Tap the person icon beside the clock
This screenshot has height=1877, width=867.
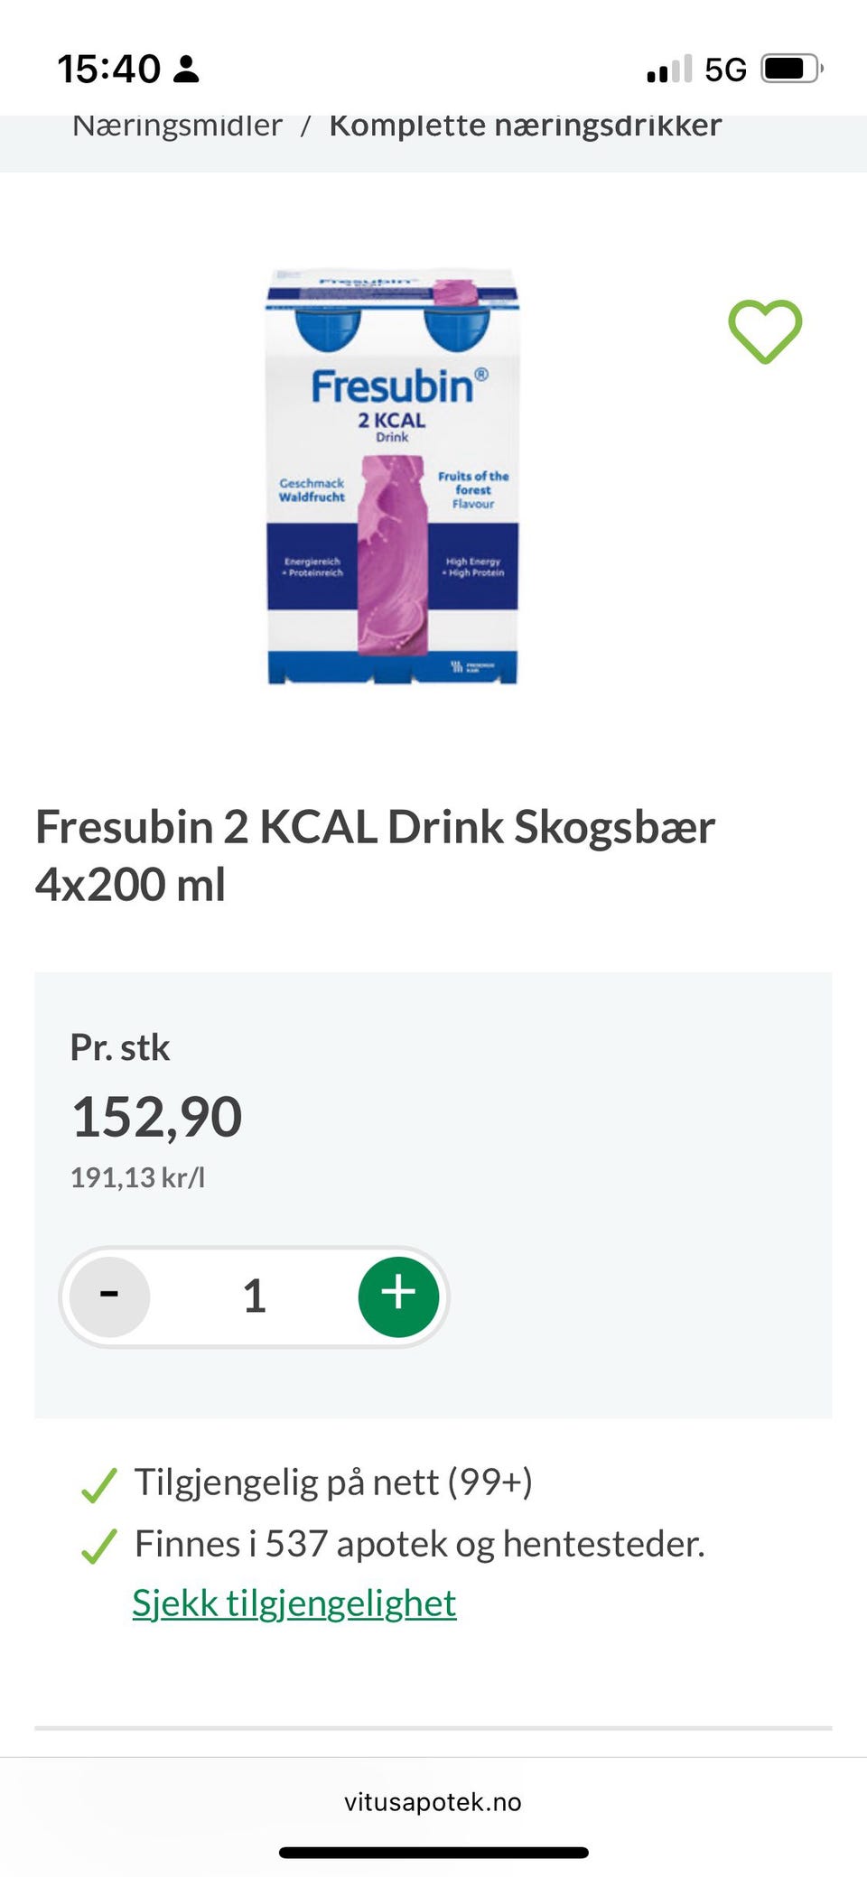pos(186,69)
